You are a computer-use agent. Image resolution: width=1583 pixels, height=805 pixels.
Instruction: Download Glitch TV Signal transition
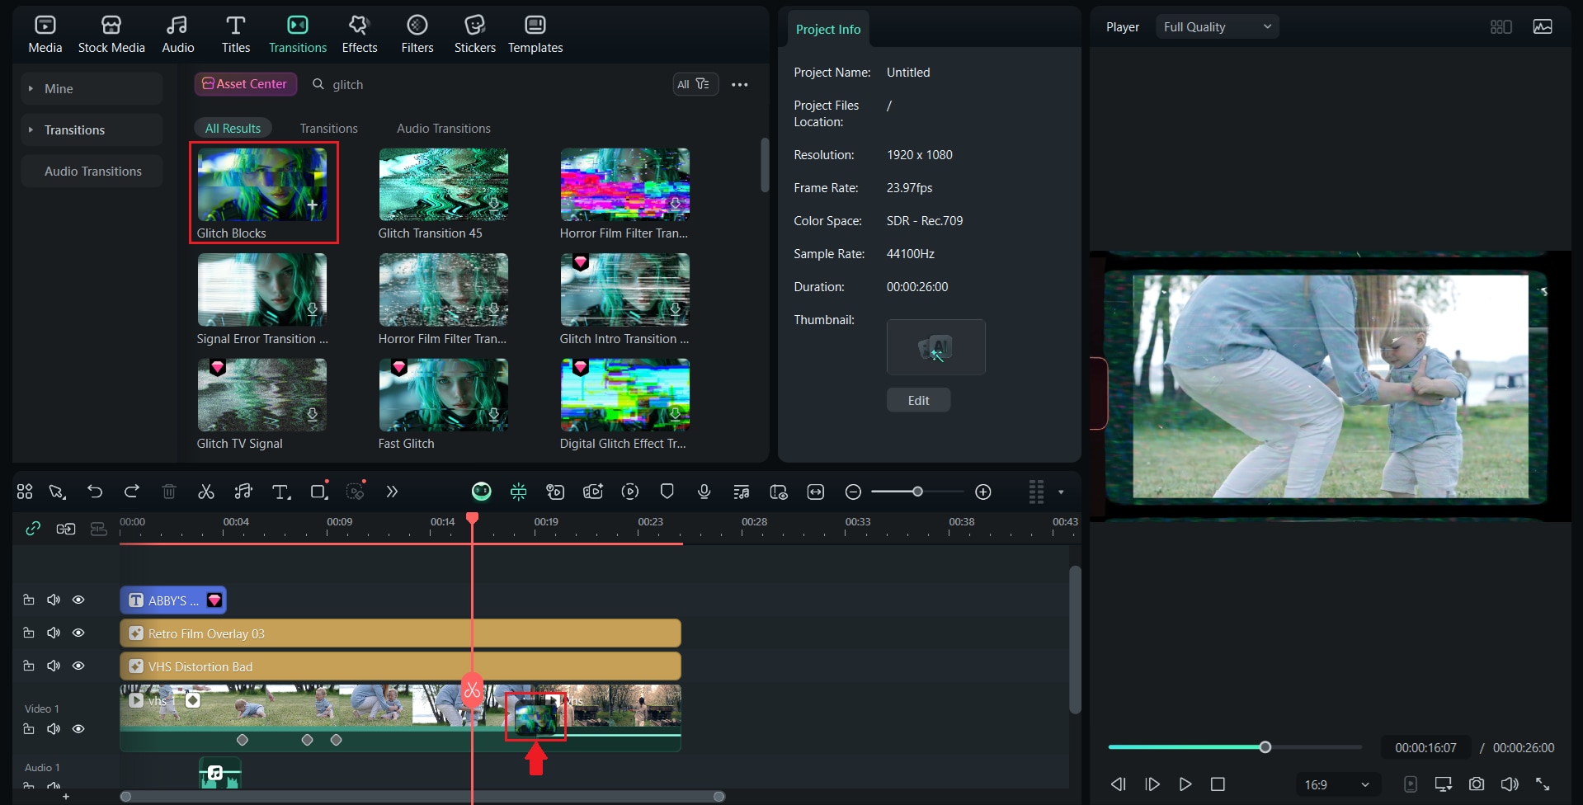tap(312, 414)
